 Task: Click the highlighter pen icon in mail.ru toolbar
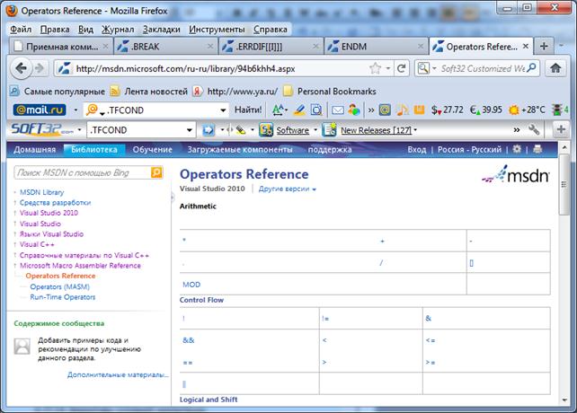[x=300, y=110]
